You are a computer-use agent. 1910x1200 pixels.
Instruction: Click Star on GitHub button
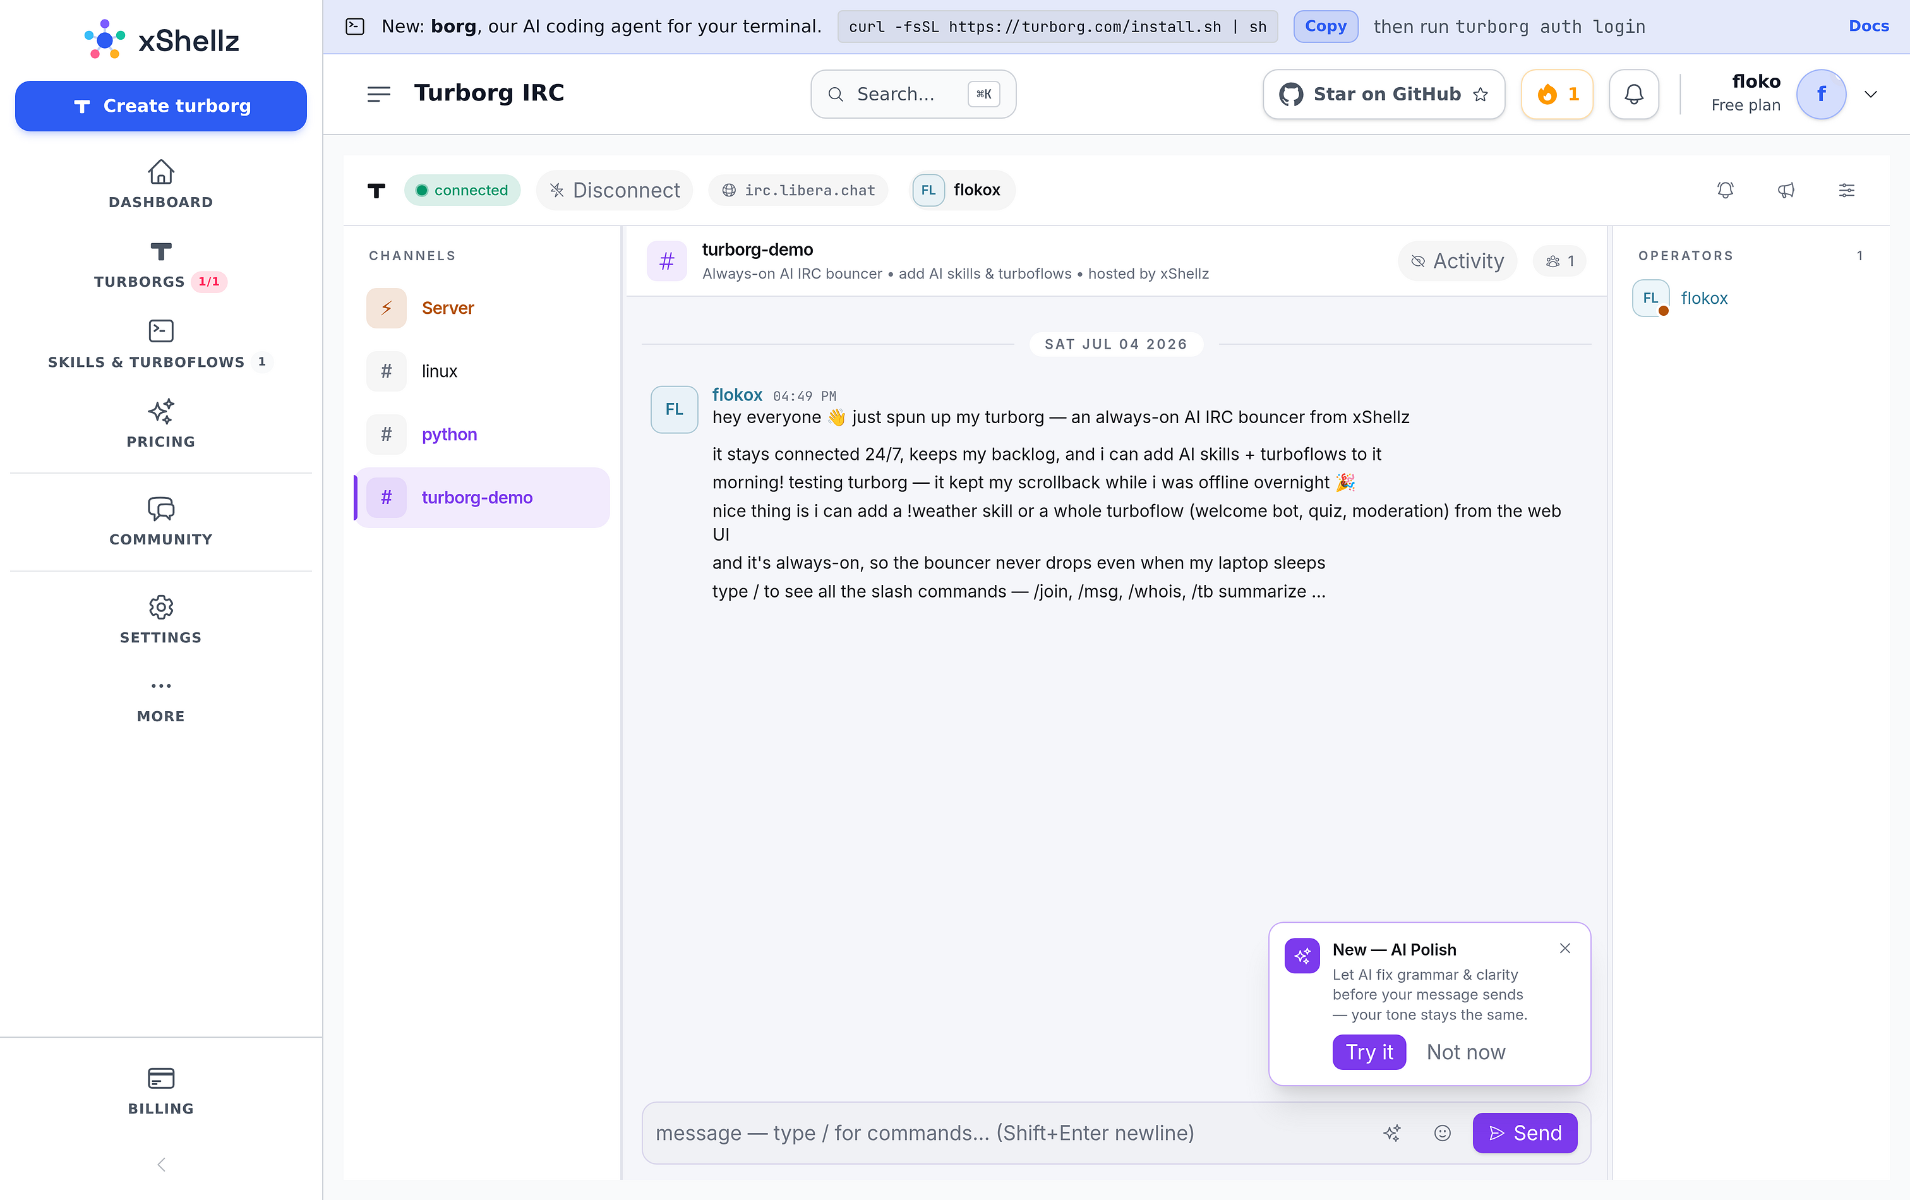[1383, 93]
